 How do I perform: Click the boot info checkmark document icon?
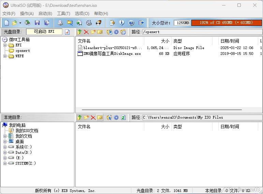(x=67, y=32)
